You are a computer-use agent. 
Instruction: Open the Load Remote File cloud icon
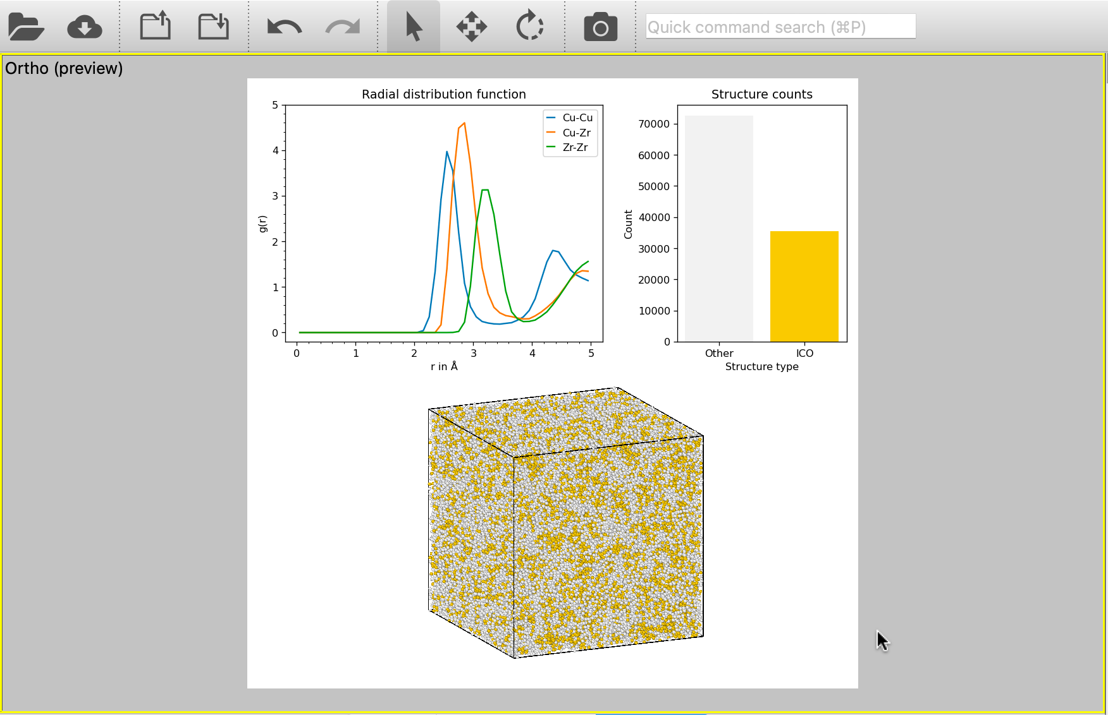(x=85, y=27)
